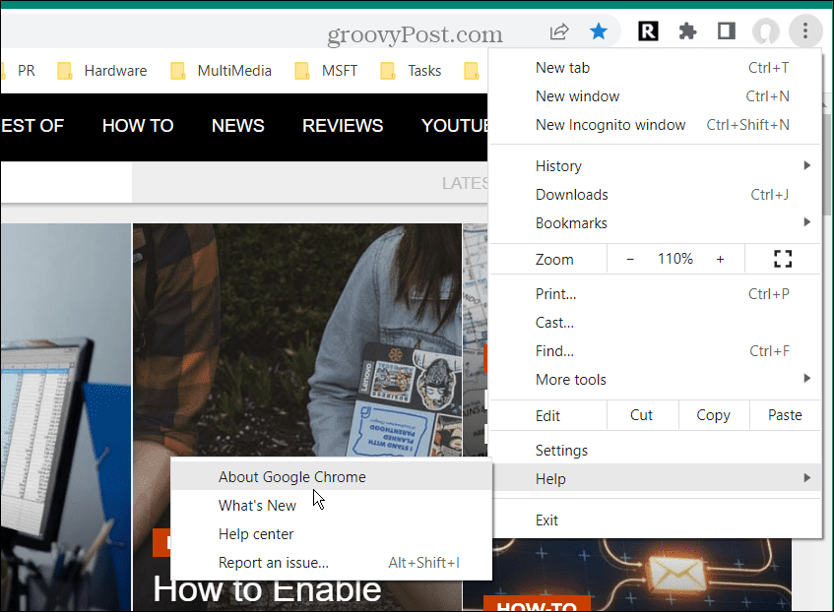Open the MultiMedia bookmarks folder
This screenshot has height=612, width=834.
pyautogui.click(x=221, y=71)
